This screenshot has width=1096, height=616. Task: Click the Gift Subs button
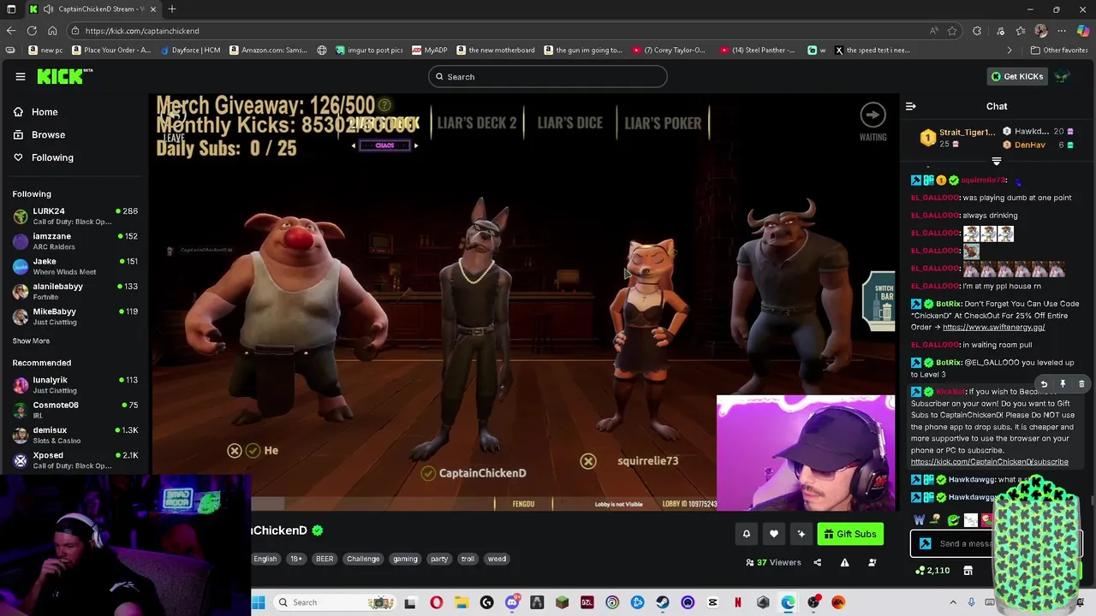[850, 534]
